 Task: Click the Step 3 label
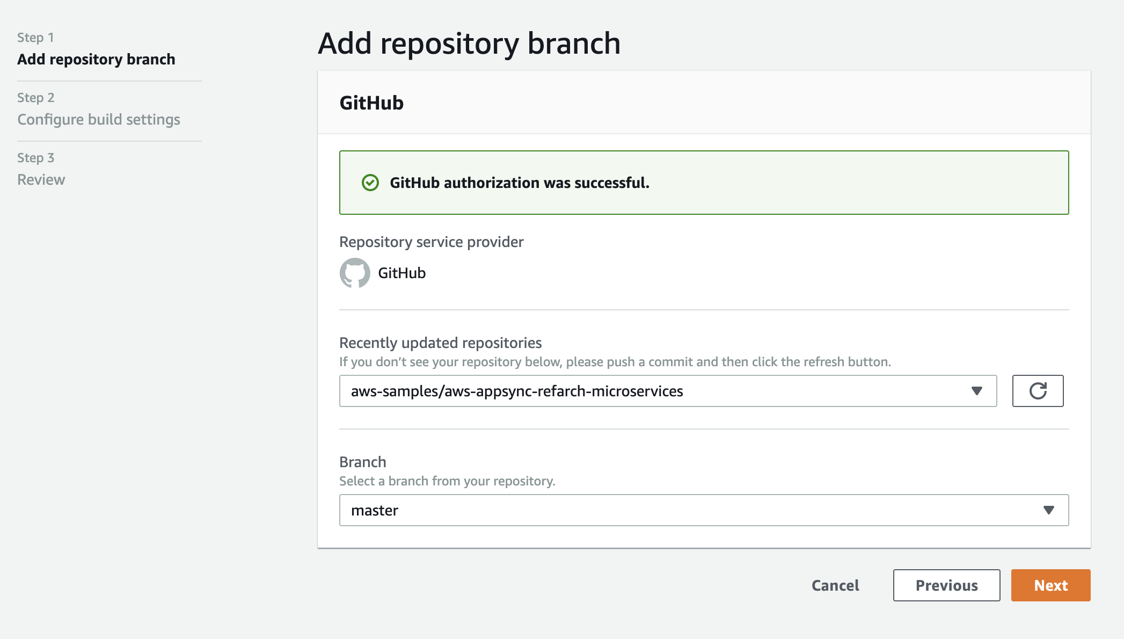click(x=36, y=158)
